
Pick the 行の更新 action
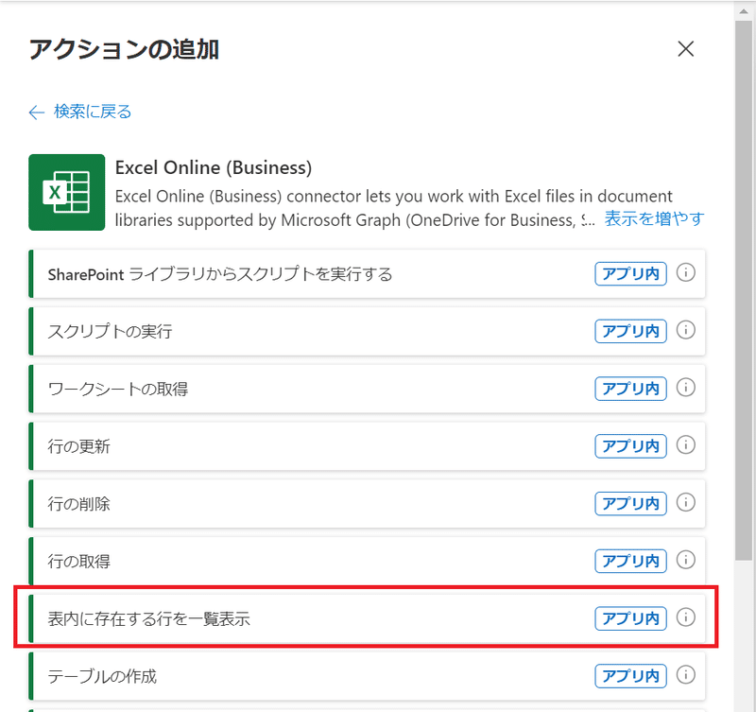coord(367,446)
